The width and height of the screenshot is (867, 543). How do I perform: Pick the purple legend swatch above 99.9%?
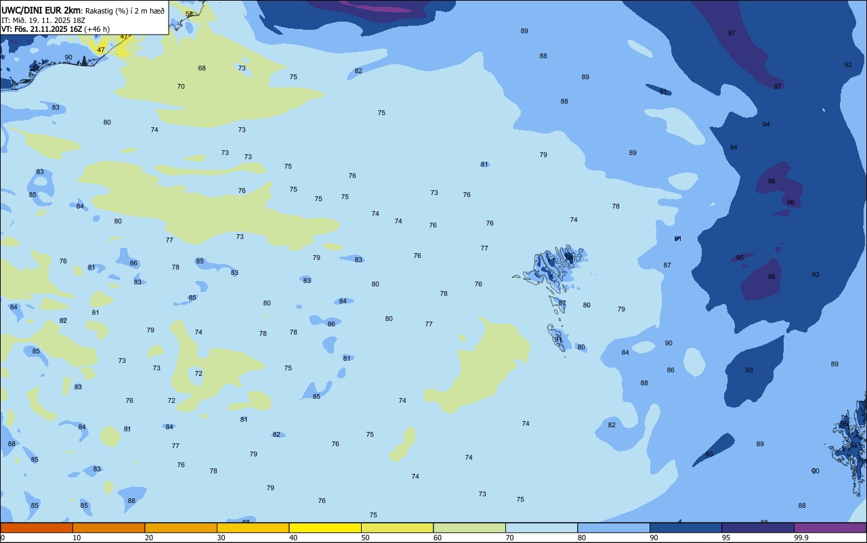tap(830, 527)
